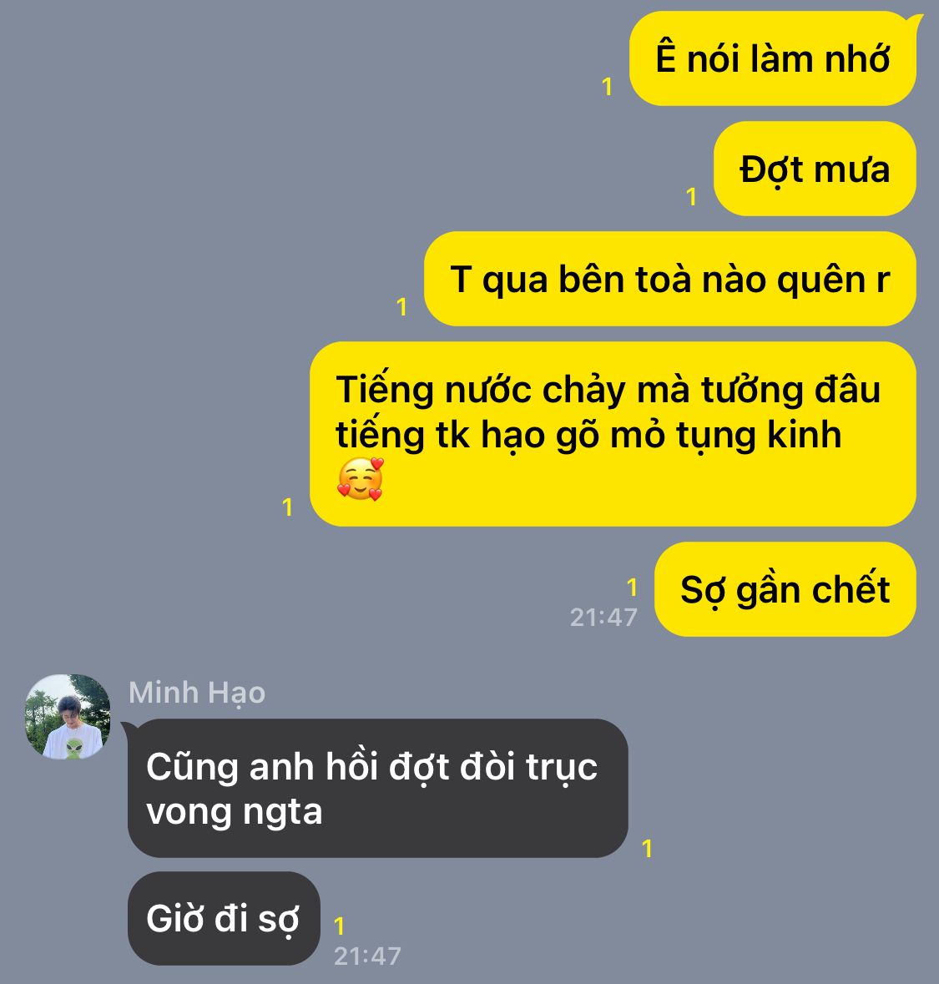Tap the smiling face with hearts emoji
Image resolution: width=939 pixels, height=984 pixels.
pyautogui.click(x=361, y=479)
